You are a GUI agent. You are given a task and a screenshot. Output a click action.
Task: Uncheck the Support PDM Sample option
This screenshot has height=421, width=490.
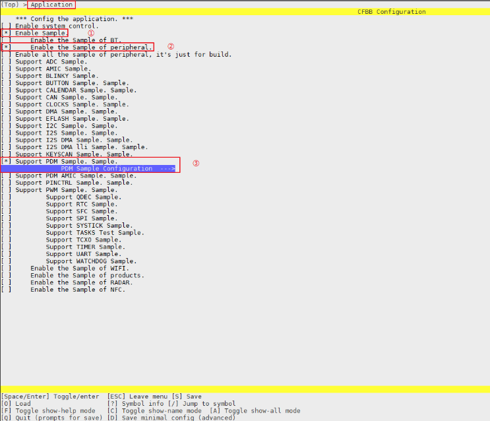point(7,162)
